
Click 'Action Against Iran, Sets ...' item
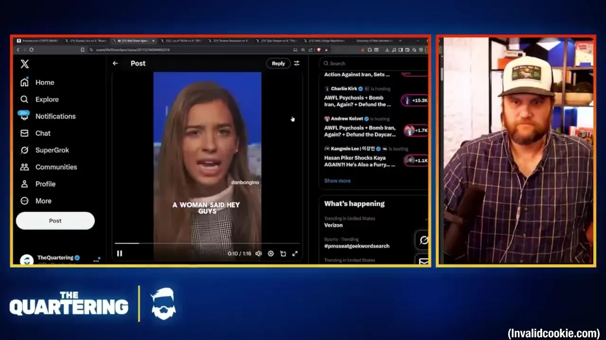(x=357, y=75)
